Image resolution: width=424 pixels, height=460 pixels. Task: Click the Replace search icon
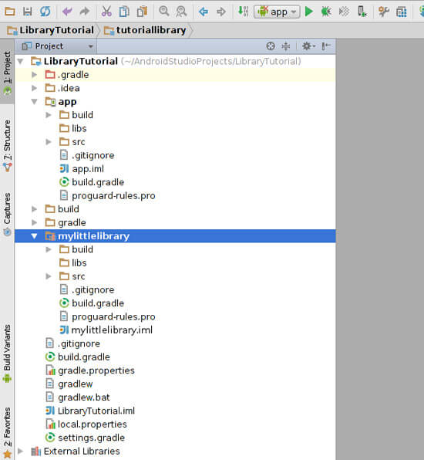pyautogui.click(x=181, y=12)
